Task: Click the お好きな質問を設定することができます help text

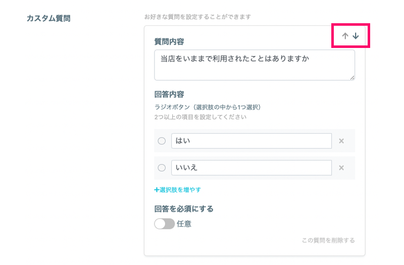Action: point(197,17)
